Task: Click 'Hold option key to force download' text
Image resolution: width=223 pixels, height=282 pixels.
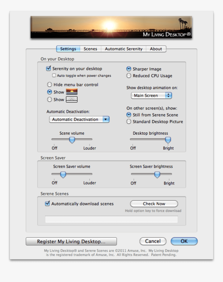Action: [x=153, y=211]
